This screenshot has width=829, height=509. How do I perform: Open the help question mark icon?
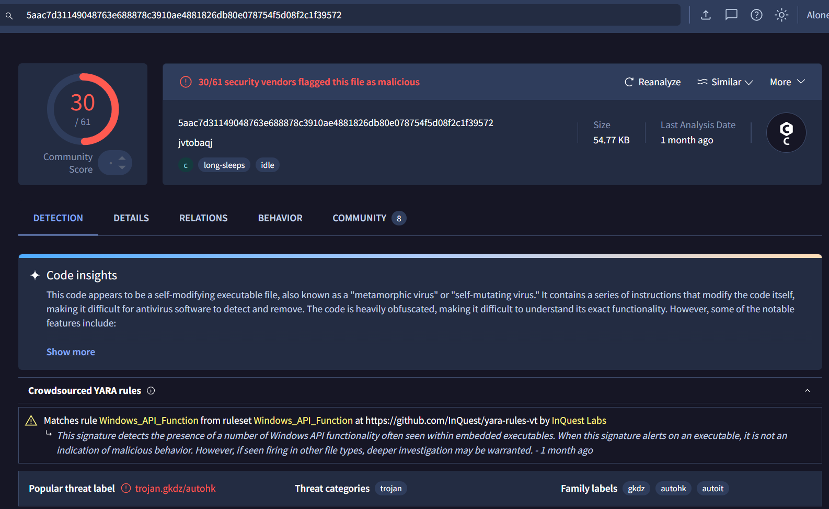(x=756, y=15)
